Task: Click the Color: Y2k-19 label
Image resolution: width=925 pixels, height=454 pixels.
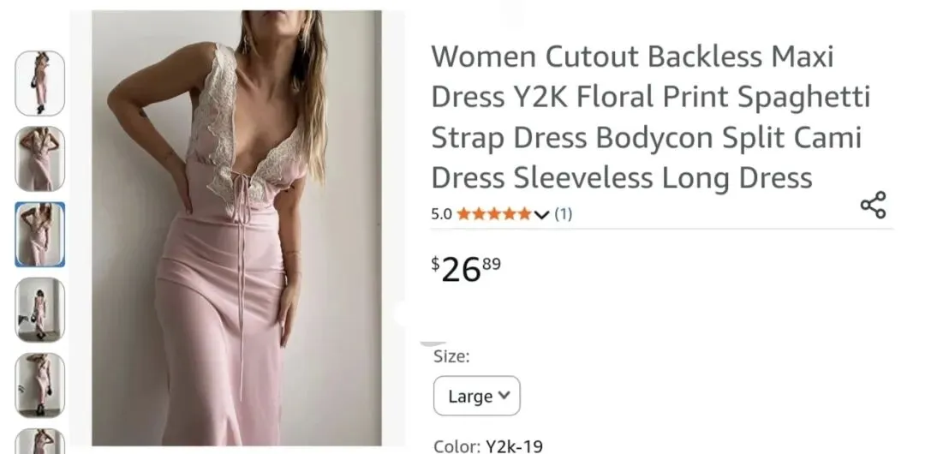Action: click(x=488, y=446)
